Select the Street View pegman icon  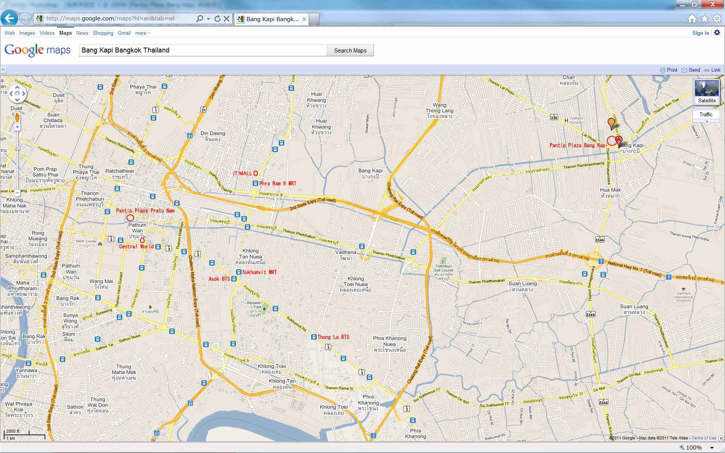click(x=17, y=118)
